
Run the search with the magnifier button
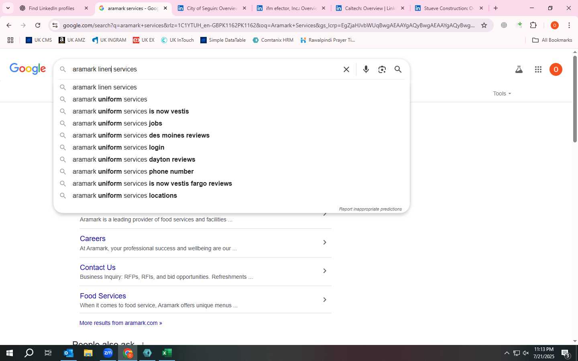(398, 69)
